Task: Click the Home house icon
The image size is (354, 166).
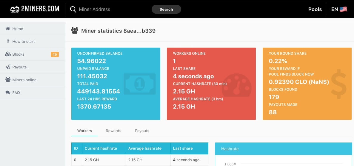Action: [x=8, y=29]
